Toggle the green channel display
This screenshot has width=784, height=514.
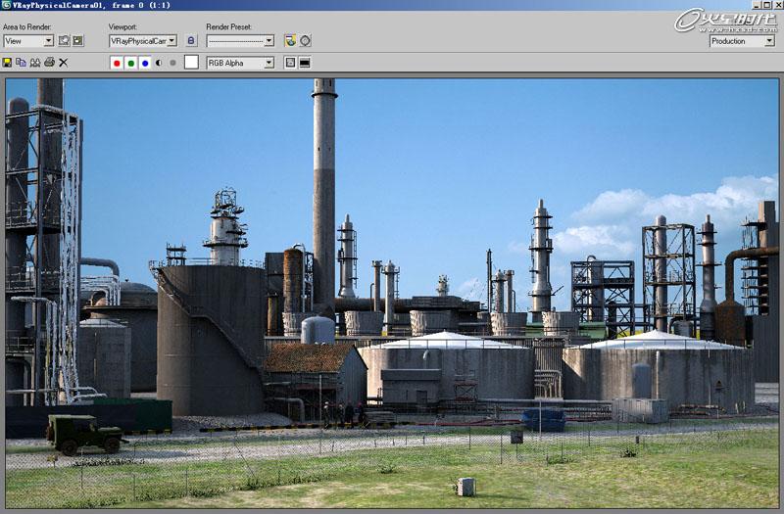(x=130, y=63)
